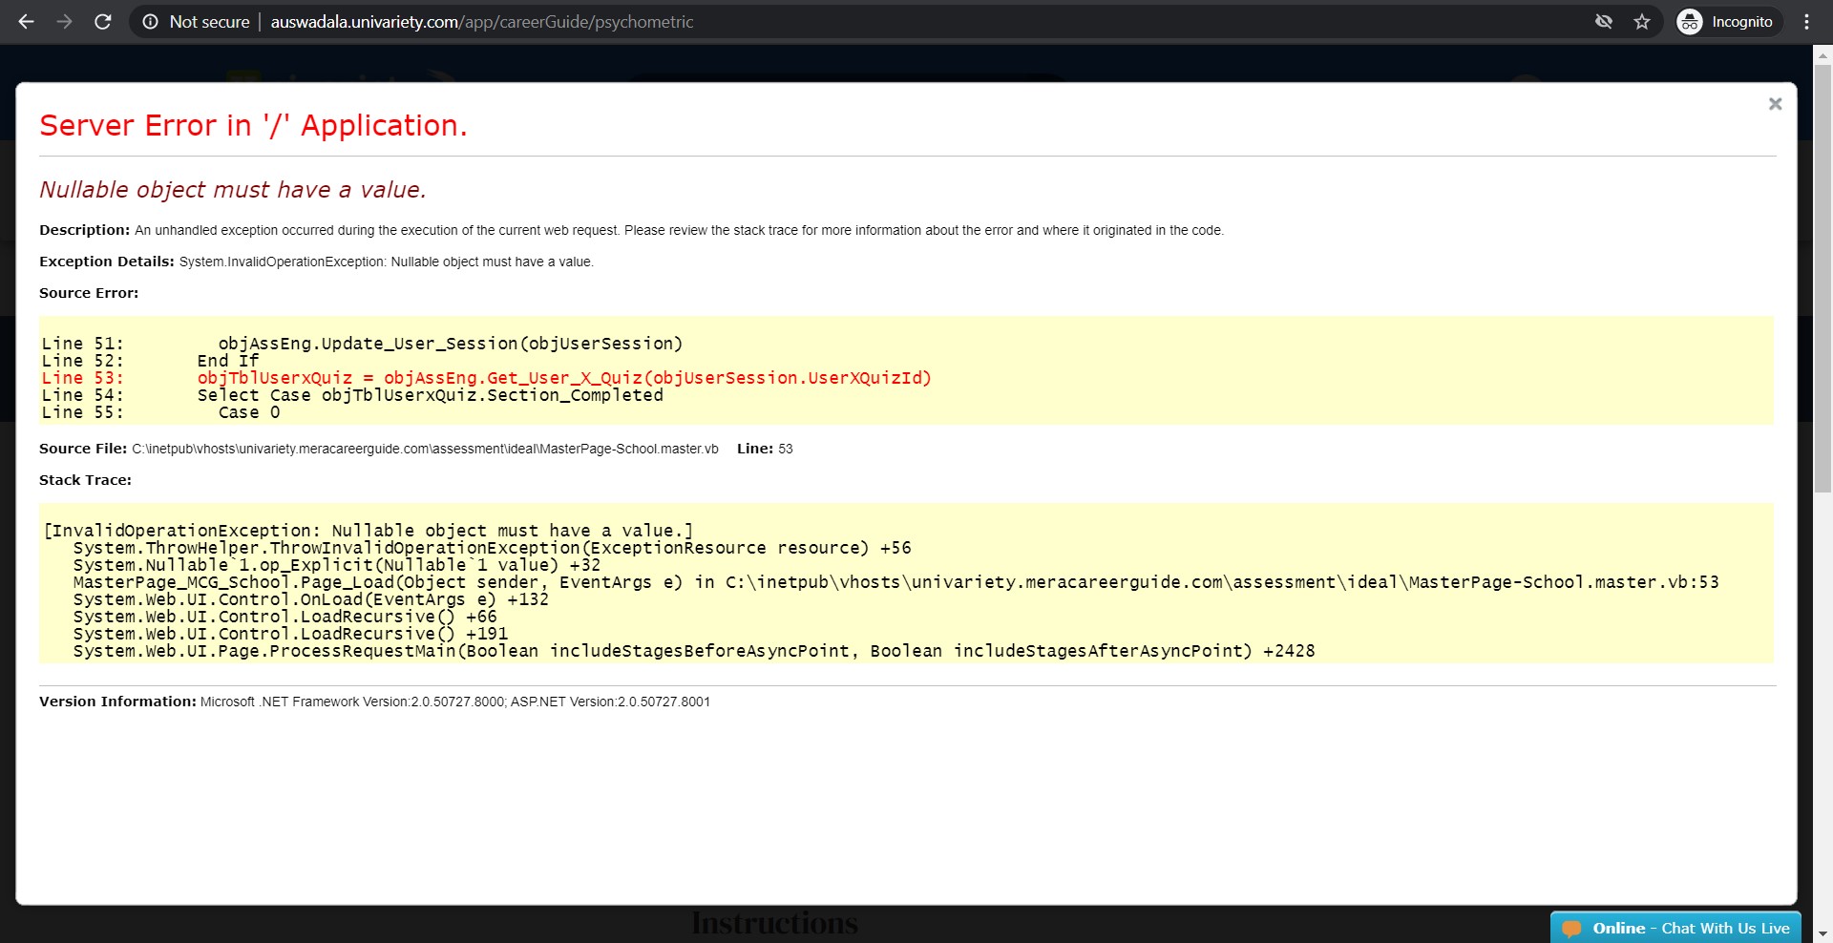Viewport: 1833px width, 943px height.
Task: Click the 'Line 55:' Case 0 row
Action: pyautogui.click(x=160, y=412)
